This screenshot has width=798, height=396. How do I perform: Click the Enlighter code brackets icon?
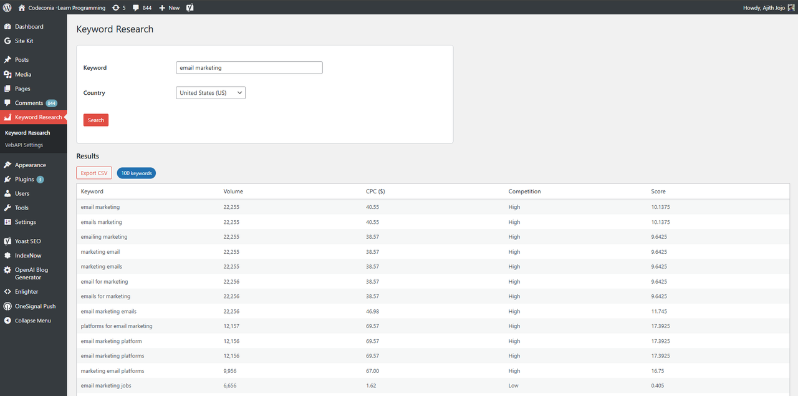[7, 291]
